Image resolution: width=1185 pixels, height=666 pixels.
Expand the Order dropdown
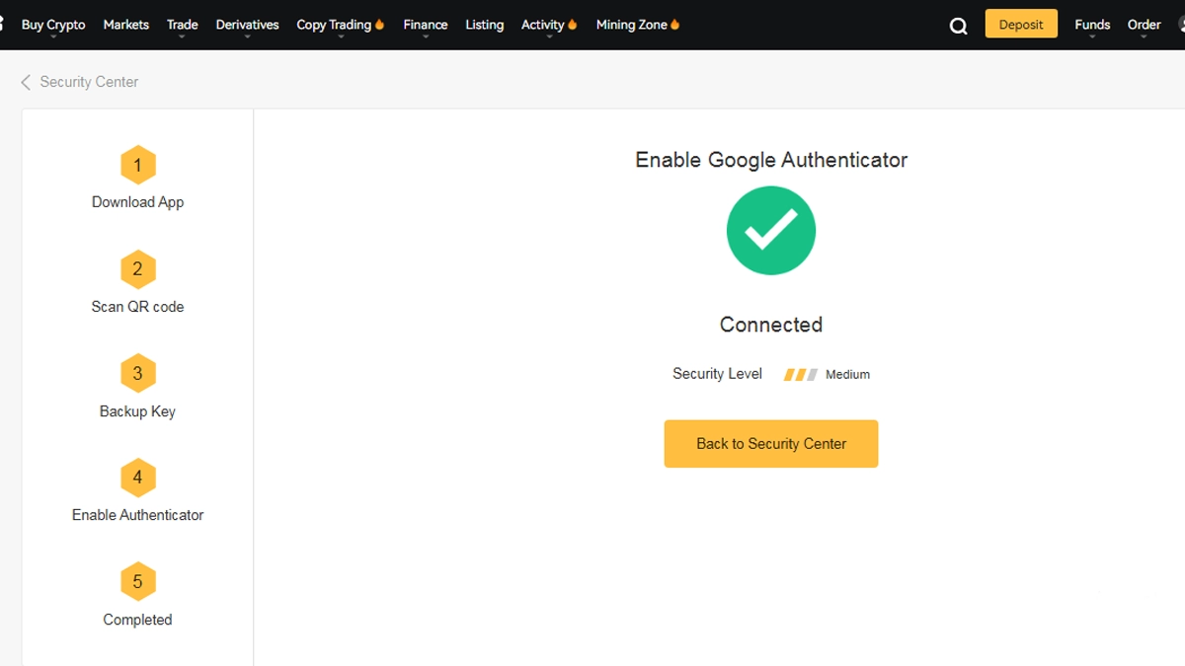tap(1145, 25)
